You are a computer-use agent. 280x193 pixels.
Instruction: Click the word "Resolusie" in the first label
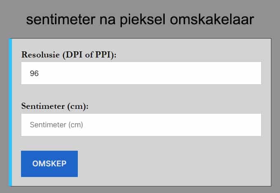[x=41, y=55]
